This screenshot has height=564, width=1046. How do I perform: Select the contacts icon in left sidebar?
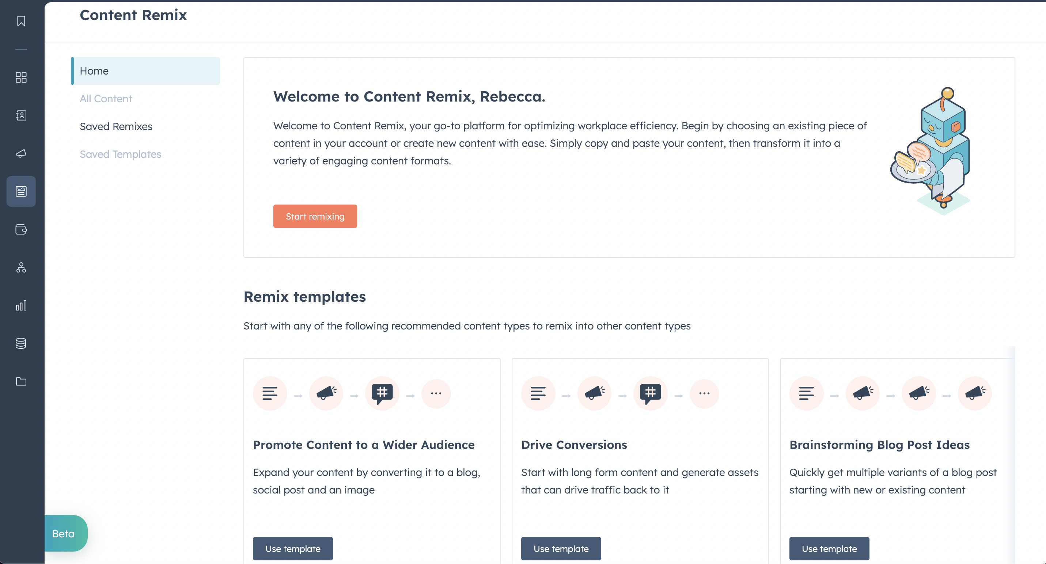coord(22,115)
